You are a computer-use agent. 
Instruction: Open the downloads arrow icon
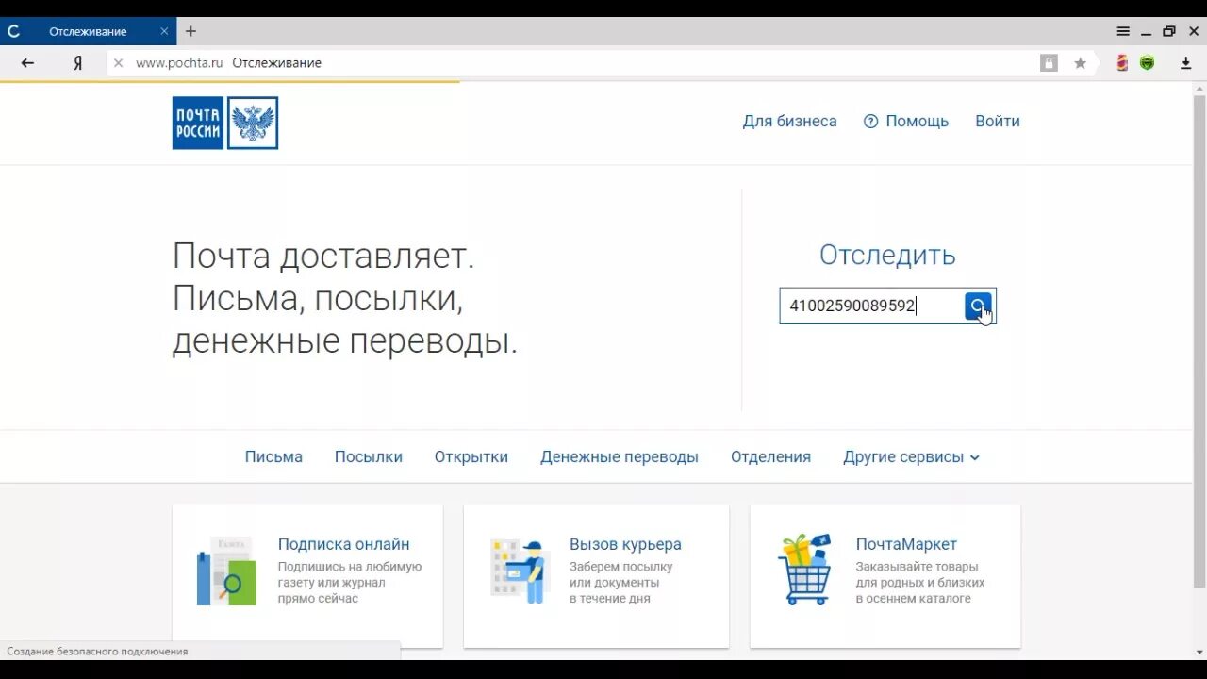click(1186, 63)
